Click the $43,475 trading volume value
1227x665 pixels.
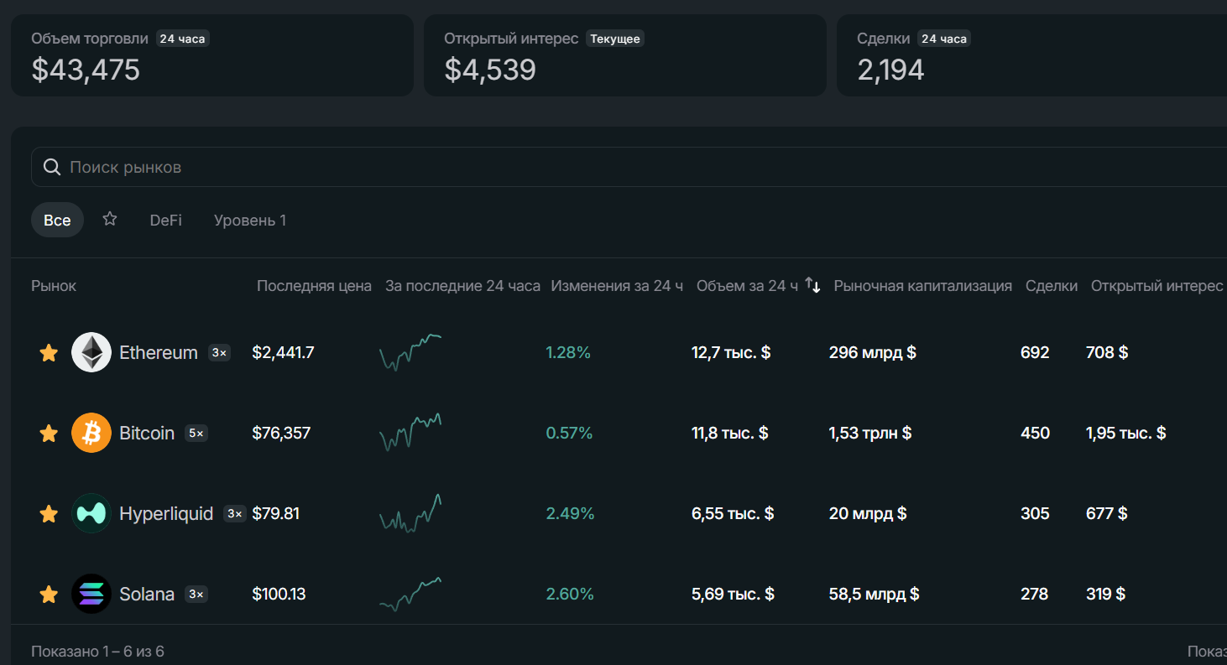point(86,70)
